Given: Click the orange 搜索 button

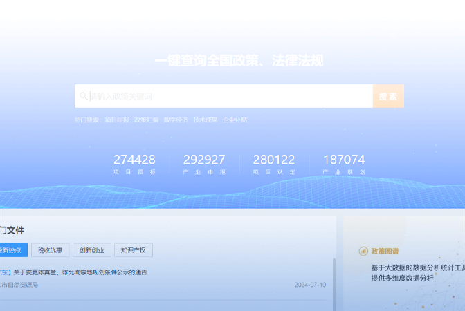Looking at the screenshot, I should coord(388,96).
